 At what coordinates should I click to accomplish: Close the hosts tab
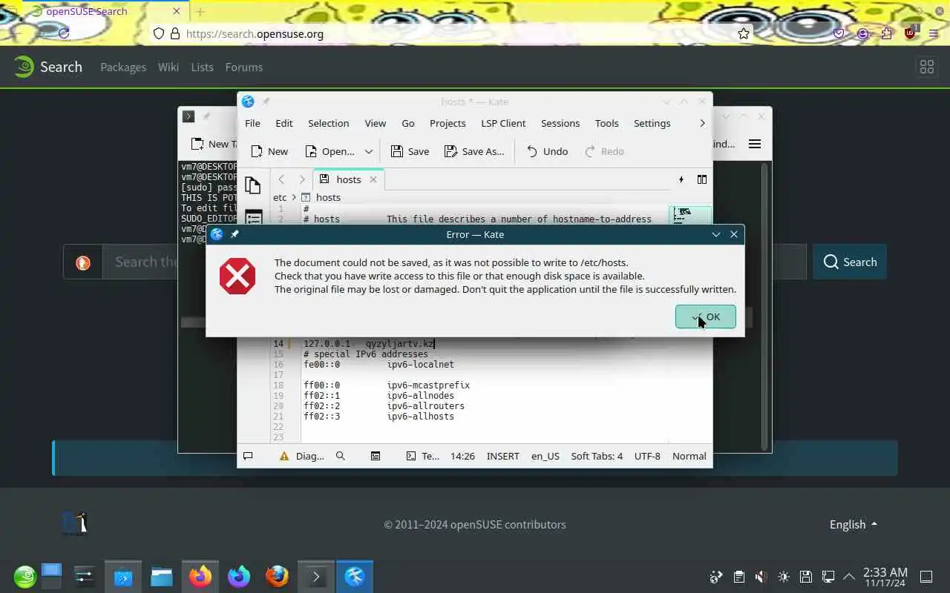pyautogui.click(x=373, y=179)
